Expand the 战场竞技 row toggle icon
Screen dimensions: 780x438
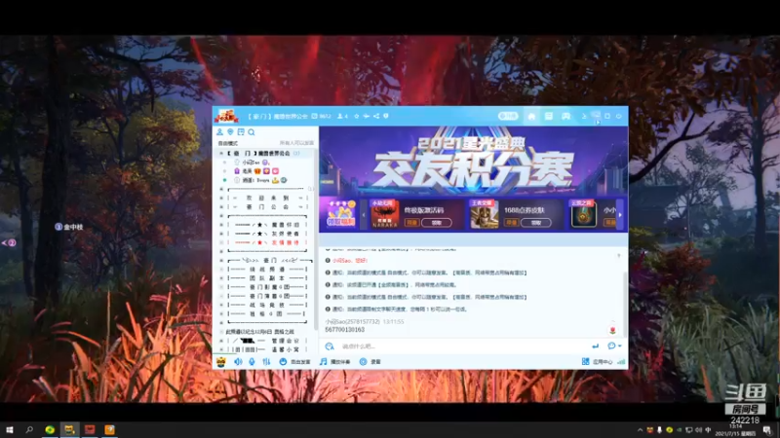coord(221,305)
